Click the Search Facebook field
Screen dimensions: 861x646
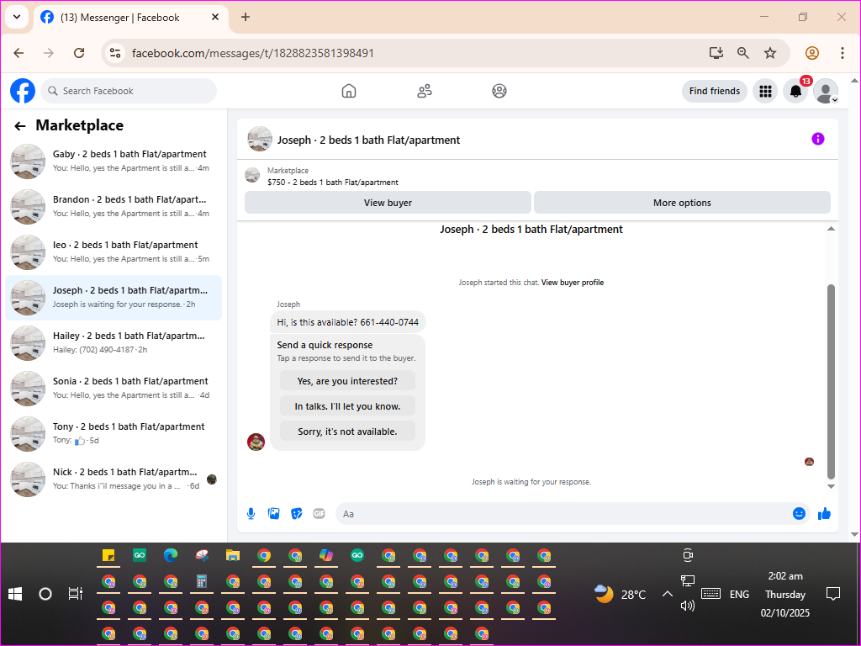pos(129,91)
